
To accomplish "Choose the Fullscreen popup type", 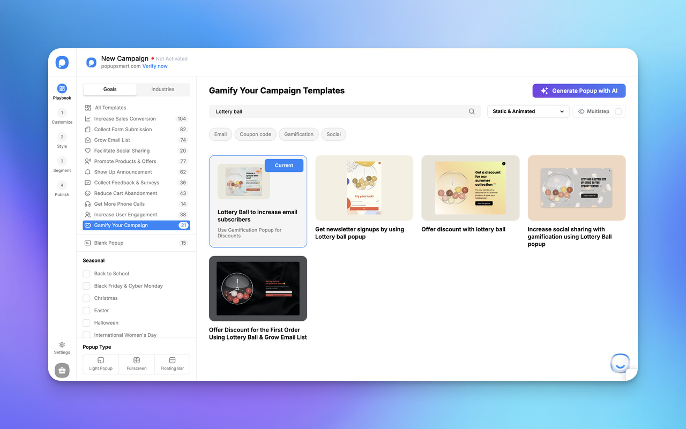I will [x=136, y=364].
